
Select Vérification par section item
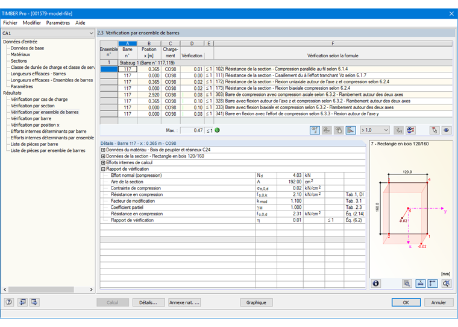coord(33,106)
